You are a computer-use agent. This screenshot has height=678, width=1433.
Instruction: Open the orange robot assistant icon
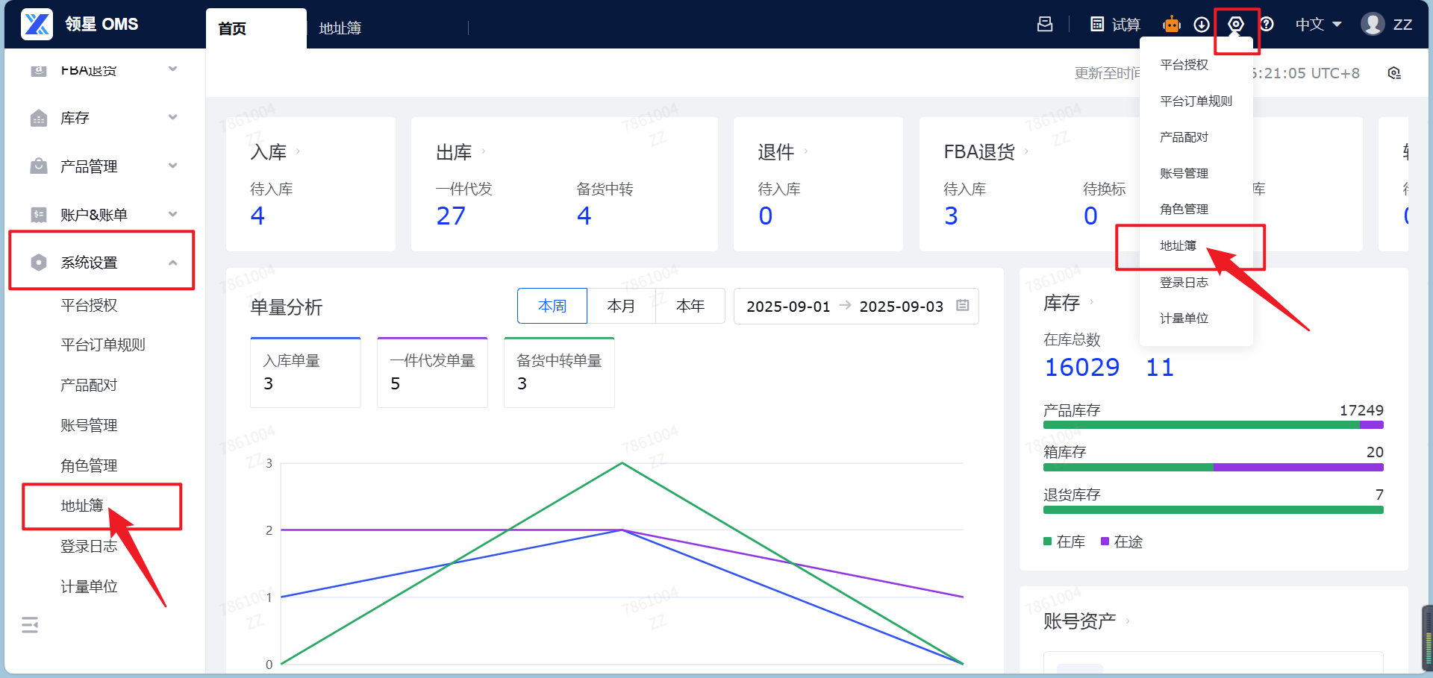[1172, 25]
